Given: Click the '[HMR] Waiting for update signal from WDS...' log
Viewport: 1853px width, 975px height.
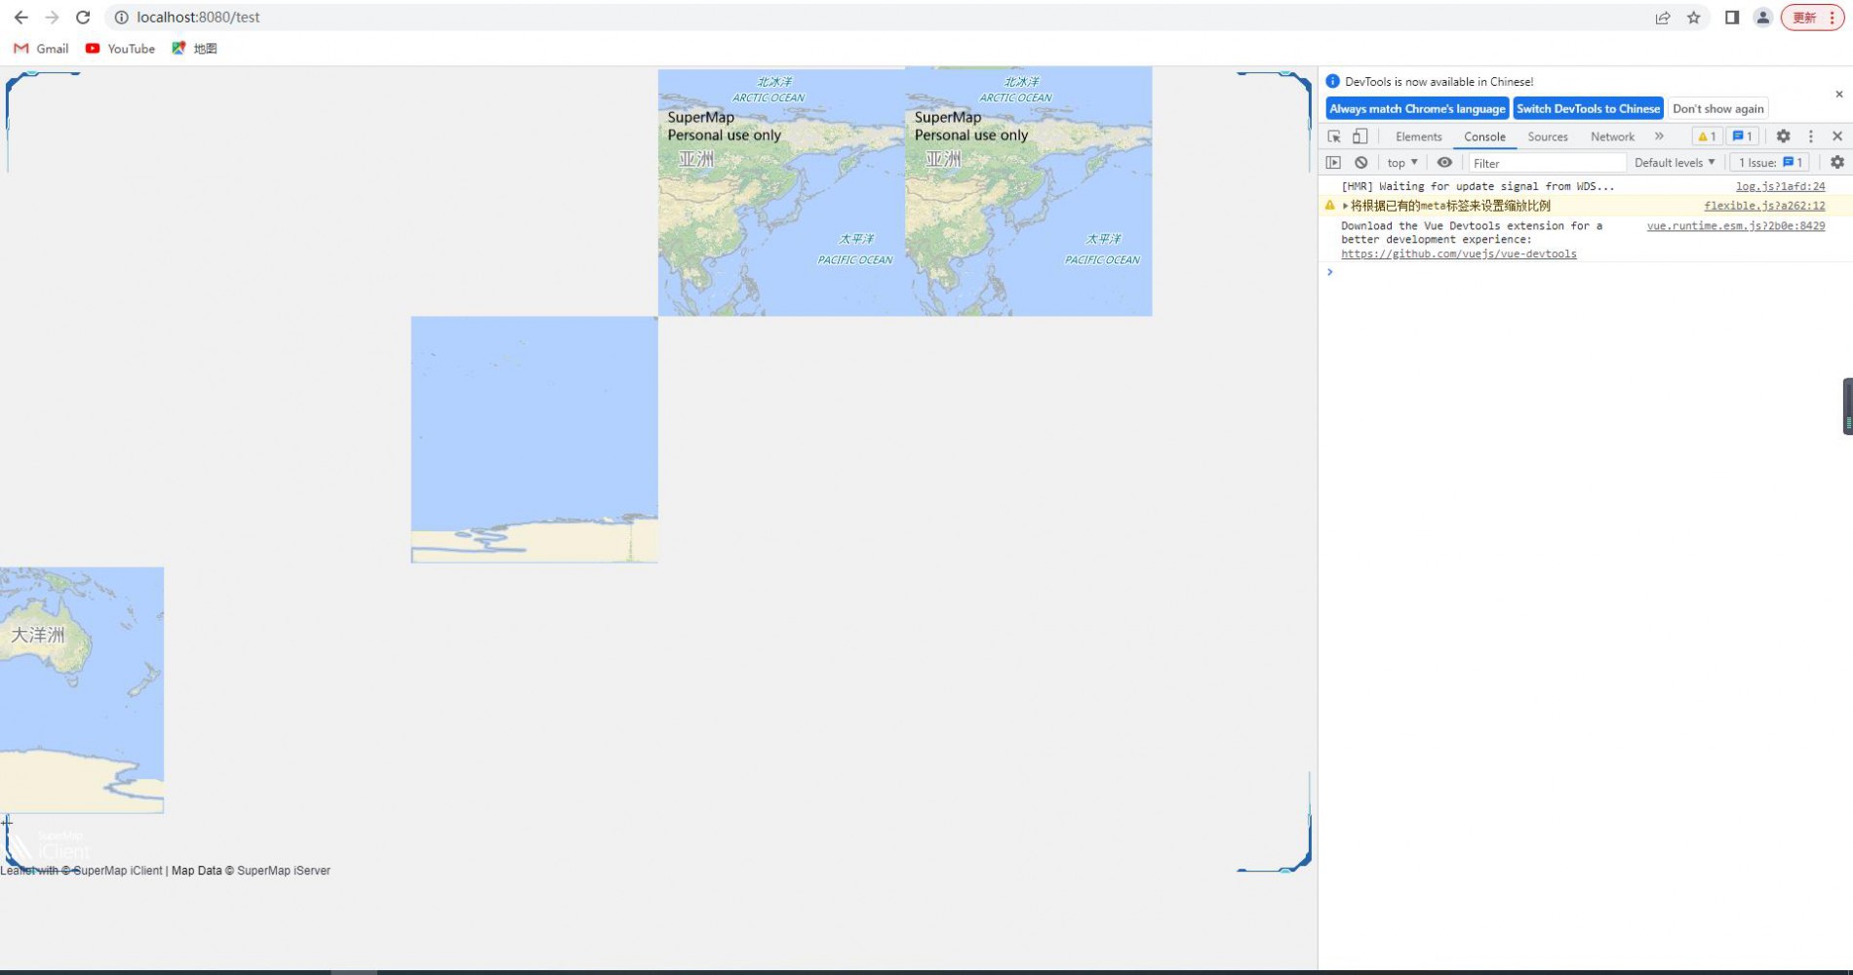Looking at the screenshot, I should click(1478, 186).
